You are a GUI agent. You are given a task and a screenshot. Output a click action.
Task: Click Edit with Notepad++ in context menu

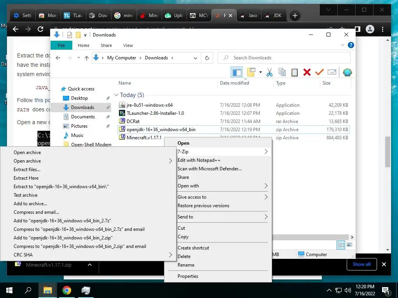coord(199,160)
